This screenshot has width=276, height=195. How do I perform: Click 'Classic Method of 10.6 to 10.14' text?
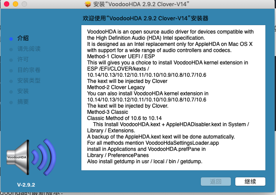(124, 118)
